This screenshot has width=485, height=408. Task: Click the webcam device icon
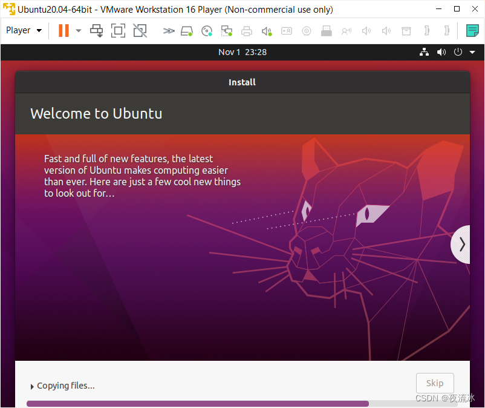[307, 31]
